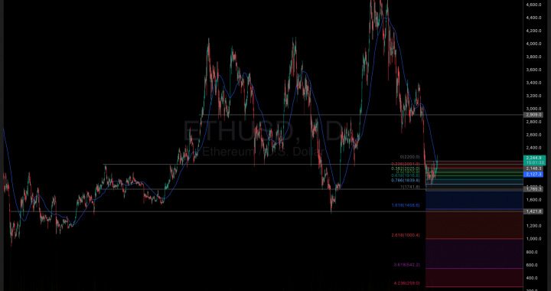Click the 1,600.0 price axis tick
Image resolution: width=551 pixels, height=291 pixels.
point(533,200)
